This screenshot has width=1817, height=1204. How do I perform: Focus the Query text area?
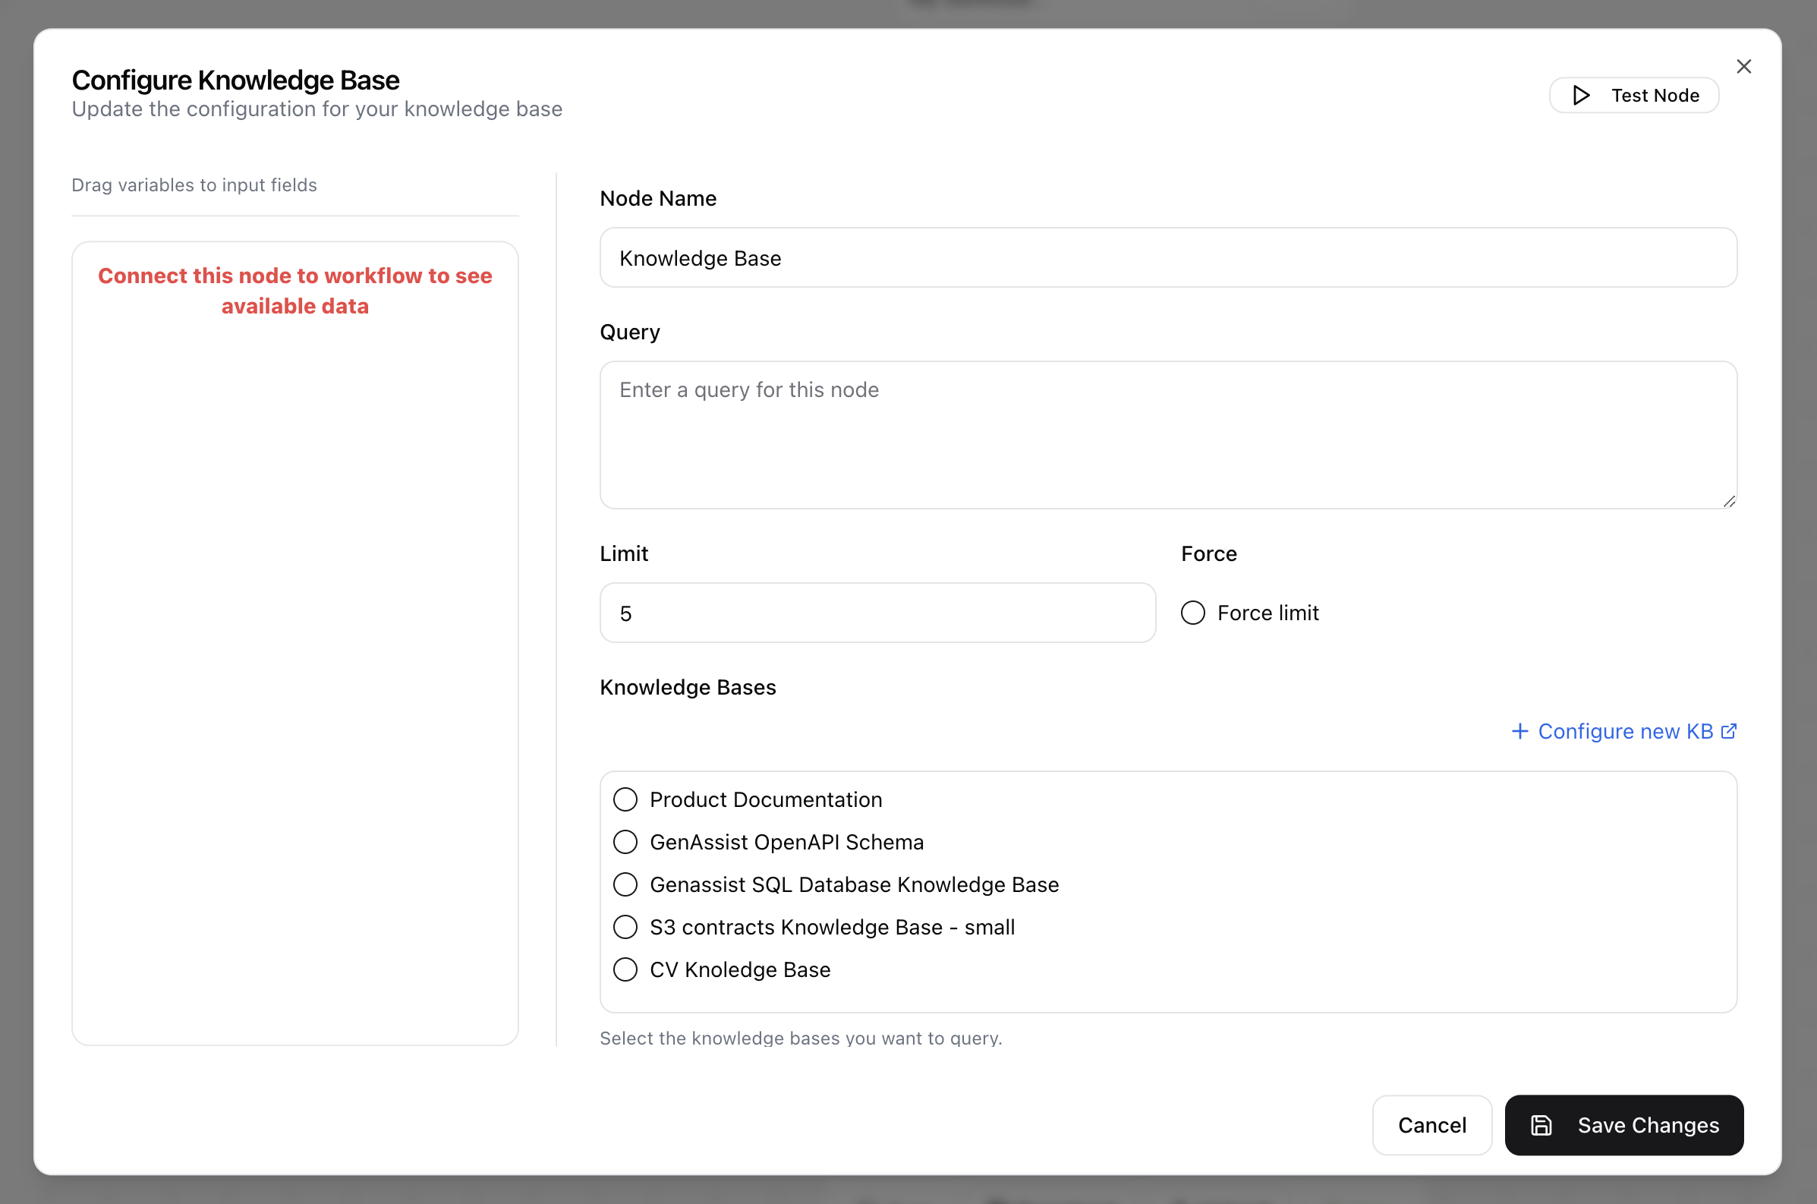1167,434
